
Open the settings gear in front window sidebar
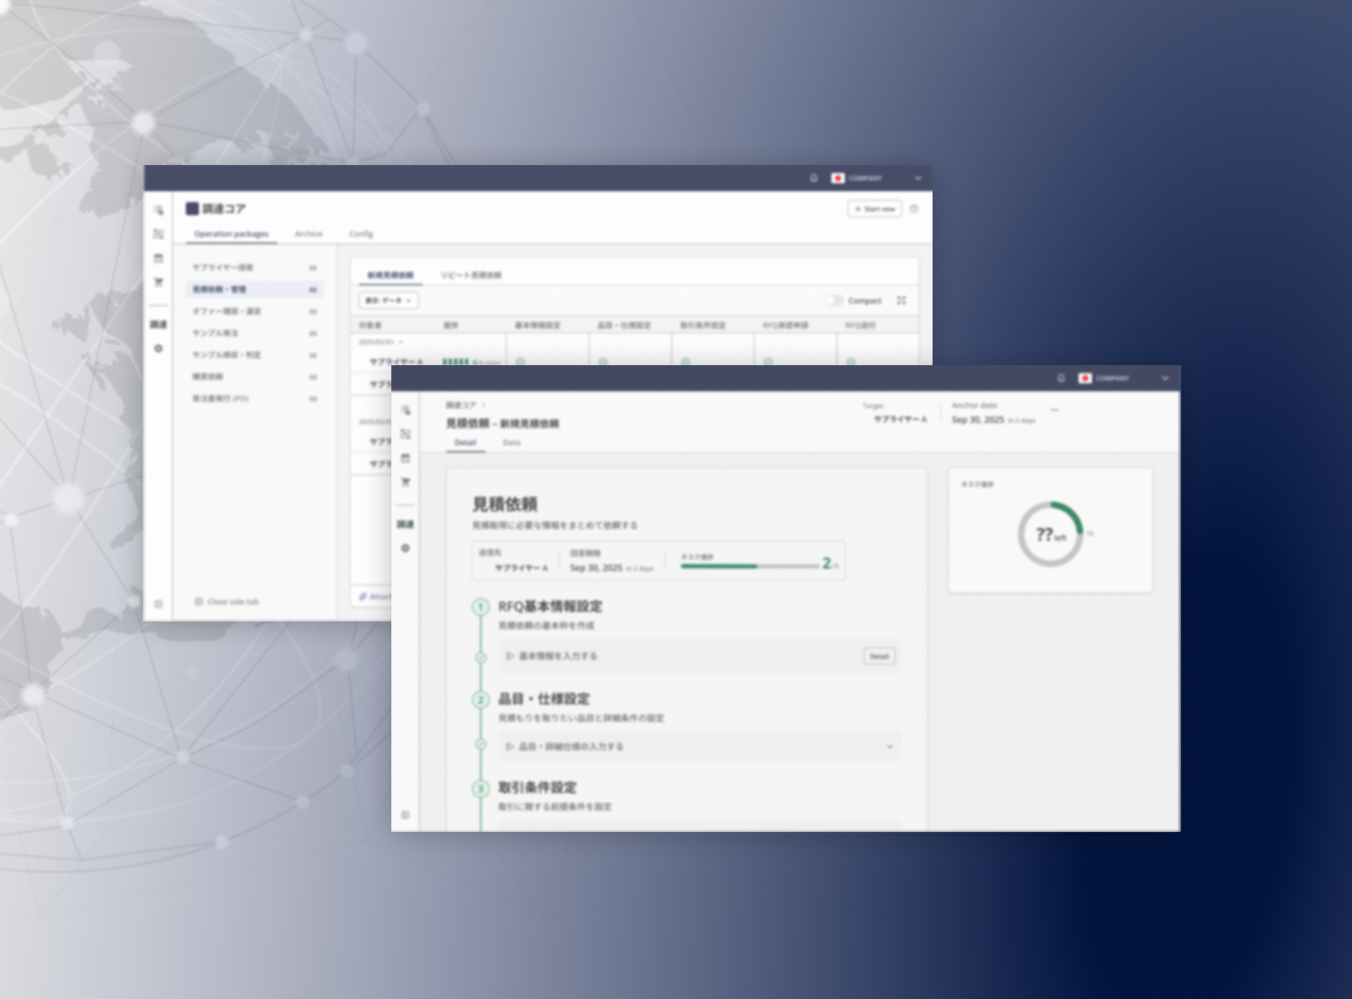pos(405,548)
